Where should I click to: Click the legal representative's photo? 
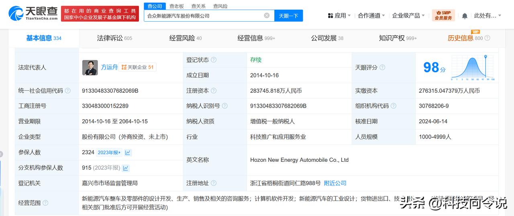(x=90, y=67)
